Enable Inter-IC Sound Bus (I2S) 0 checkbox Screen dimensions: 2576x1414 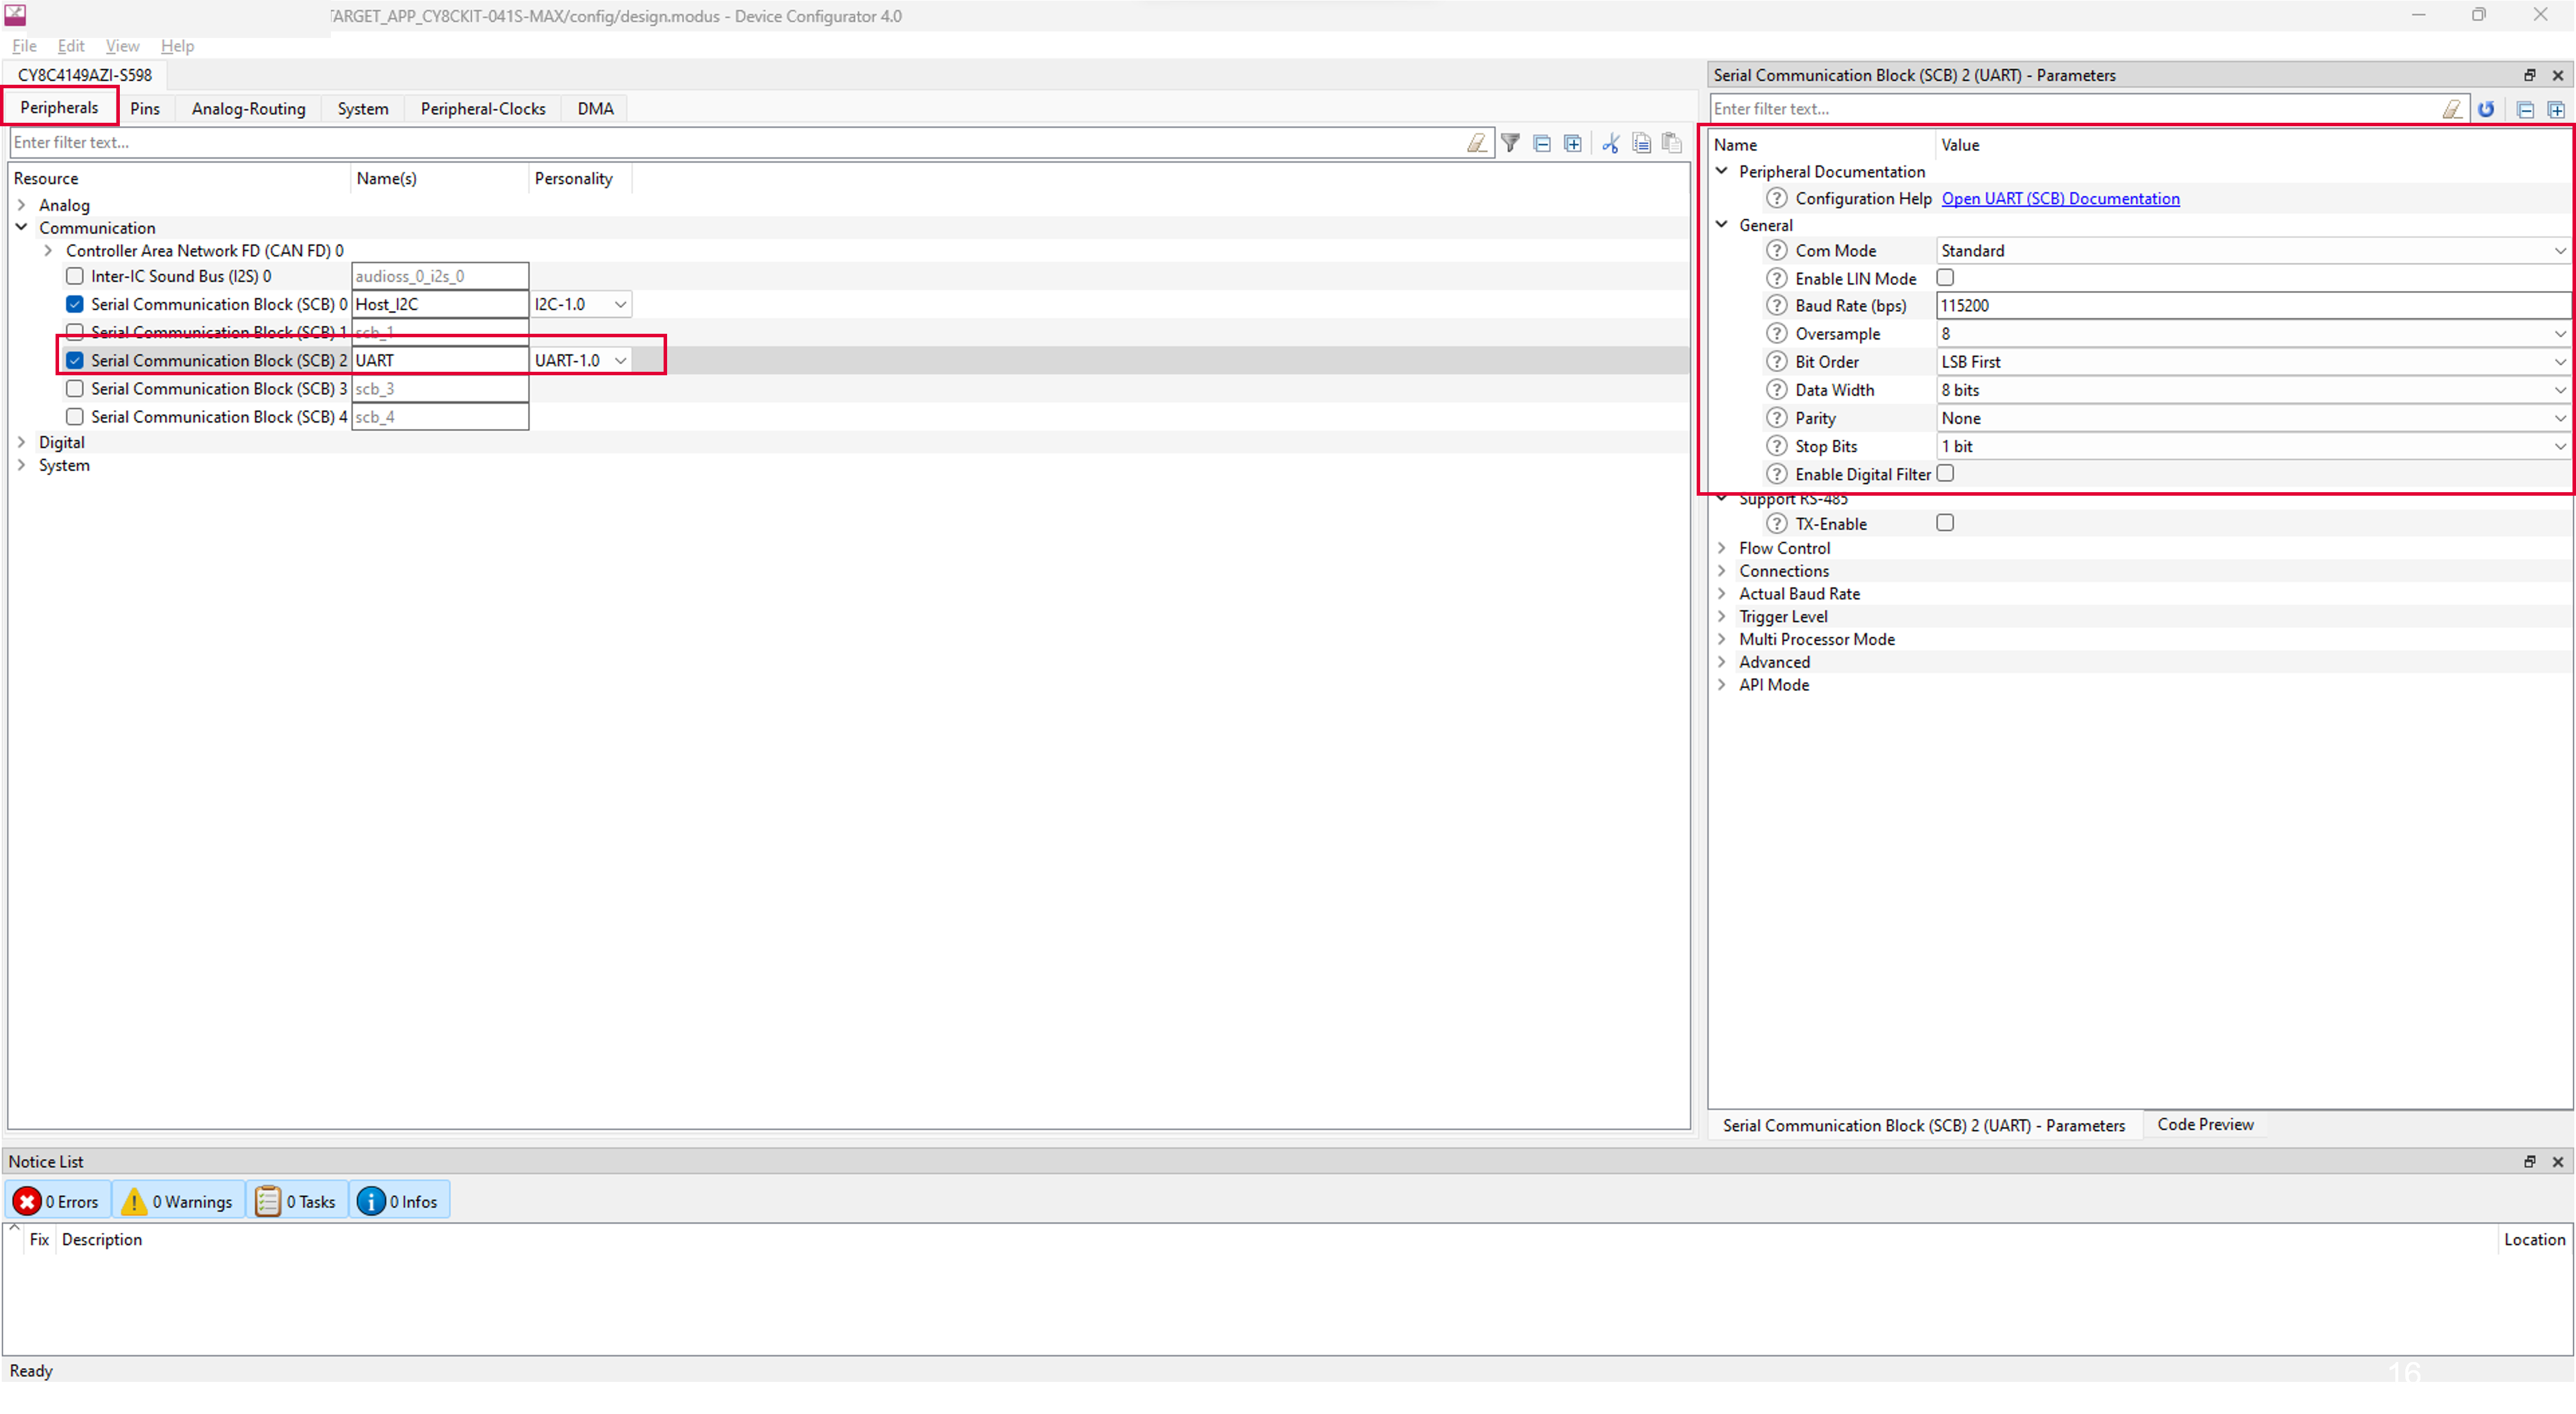75,276
